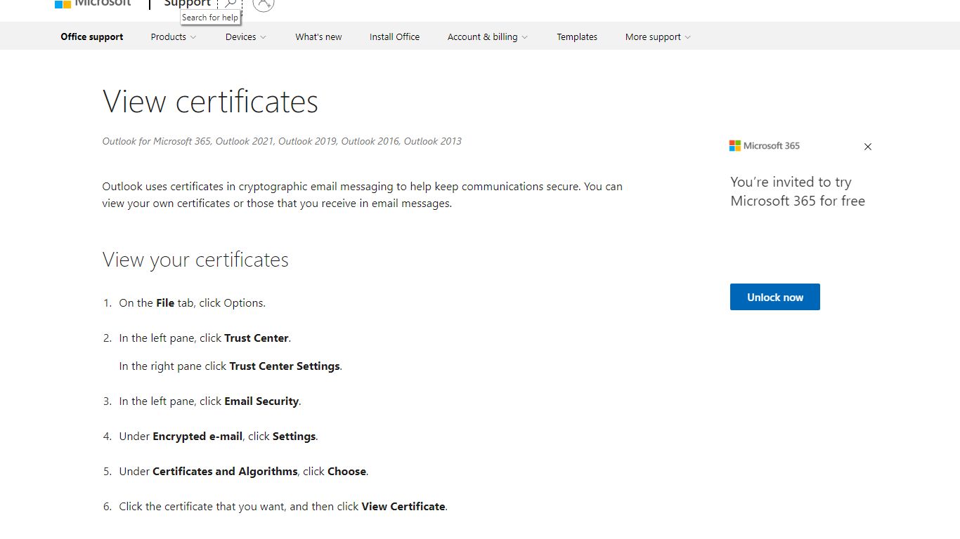Click the Trust Center Settings text
Image resolution: width=960 pixels, height=539 pixels.
tap(285, 366)
